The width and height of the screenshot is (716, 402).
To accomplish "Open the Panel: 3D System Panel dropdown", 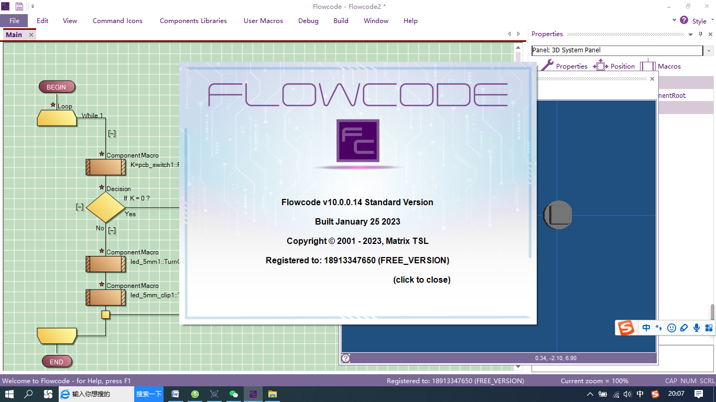I will pos(709,51).
